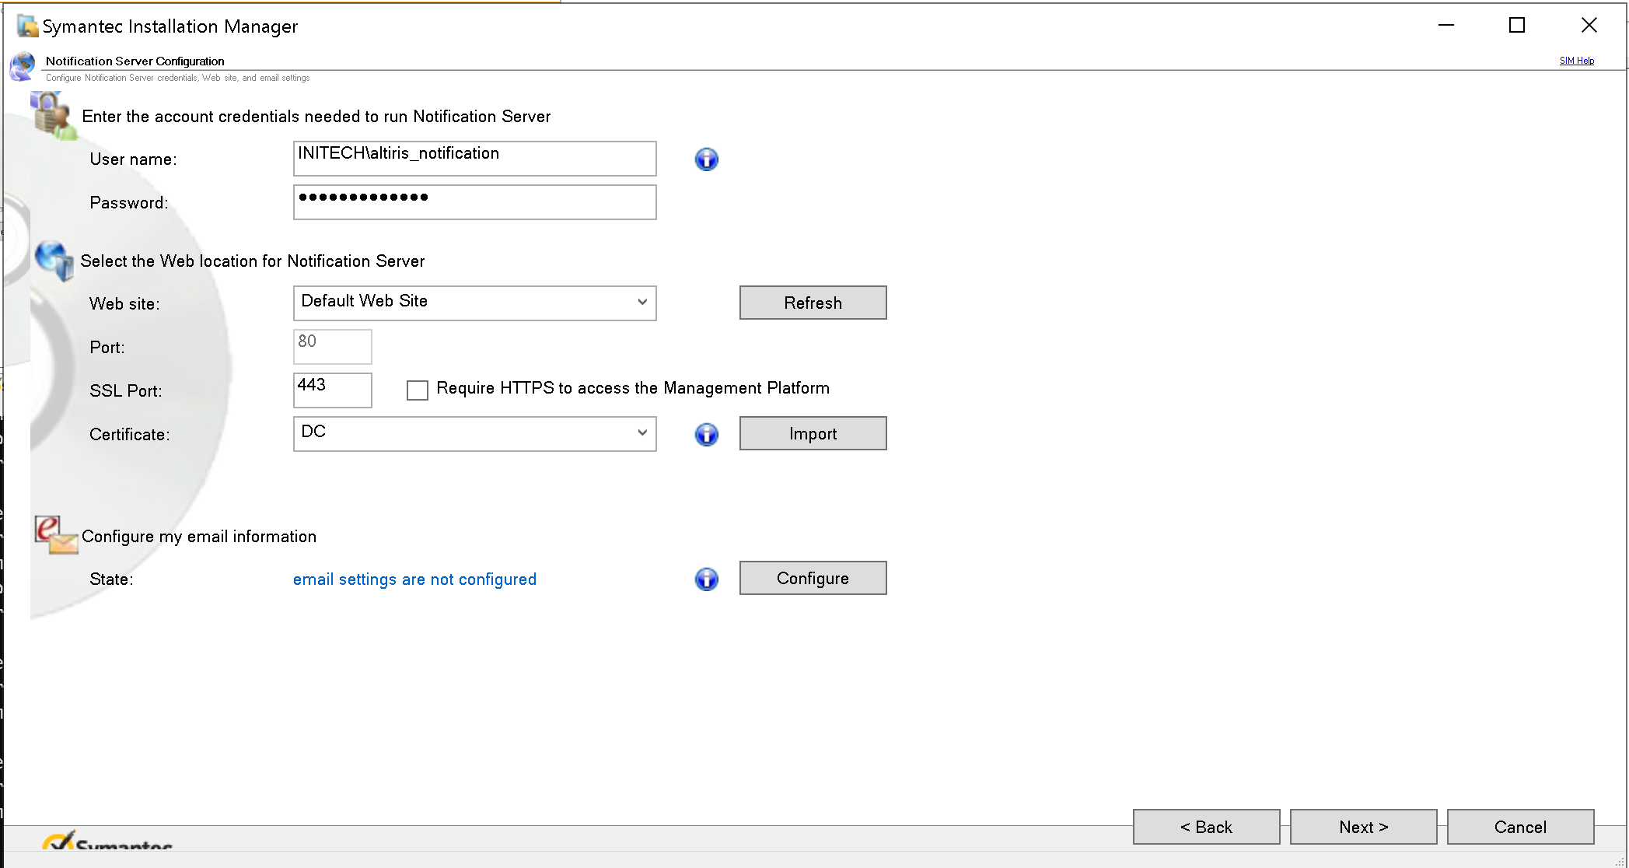Open the Web site dropdown

475,303
